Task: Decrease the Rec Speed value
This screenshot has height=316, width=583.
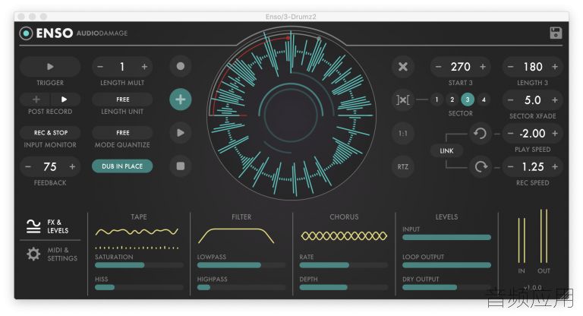Action: pos(510,167)
